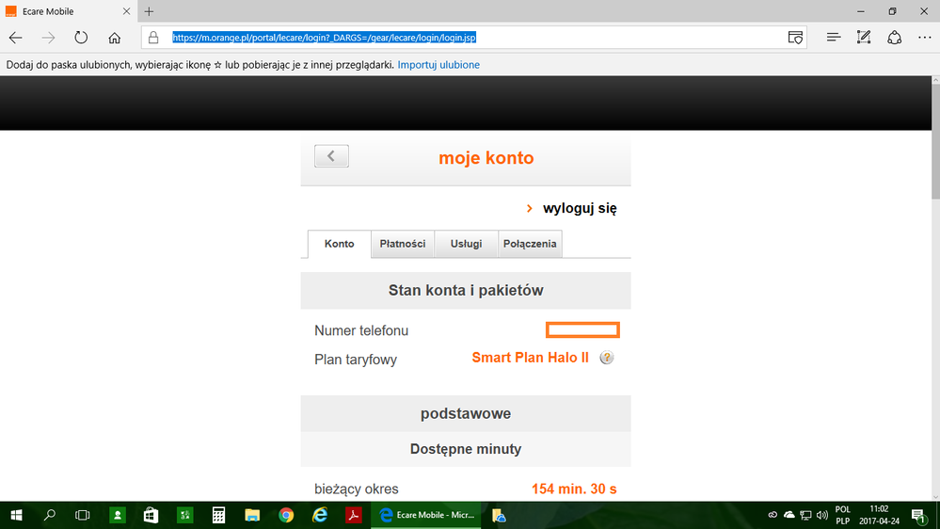Click the OneDrive cloud tray icon
Viewport: 940px width, 529px height.
pyautogui.click(x=789, y=515)
